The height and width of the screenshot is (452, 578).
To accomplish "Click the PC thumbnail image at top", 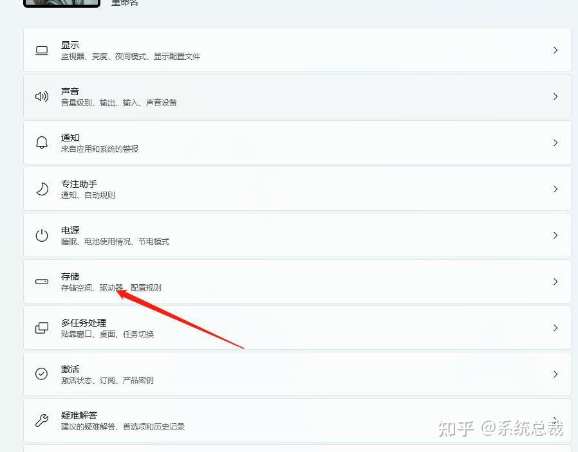I will (x=62, y=3).
